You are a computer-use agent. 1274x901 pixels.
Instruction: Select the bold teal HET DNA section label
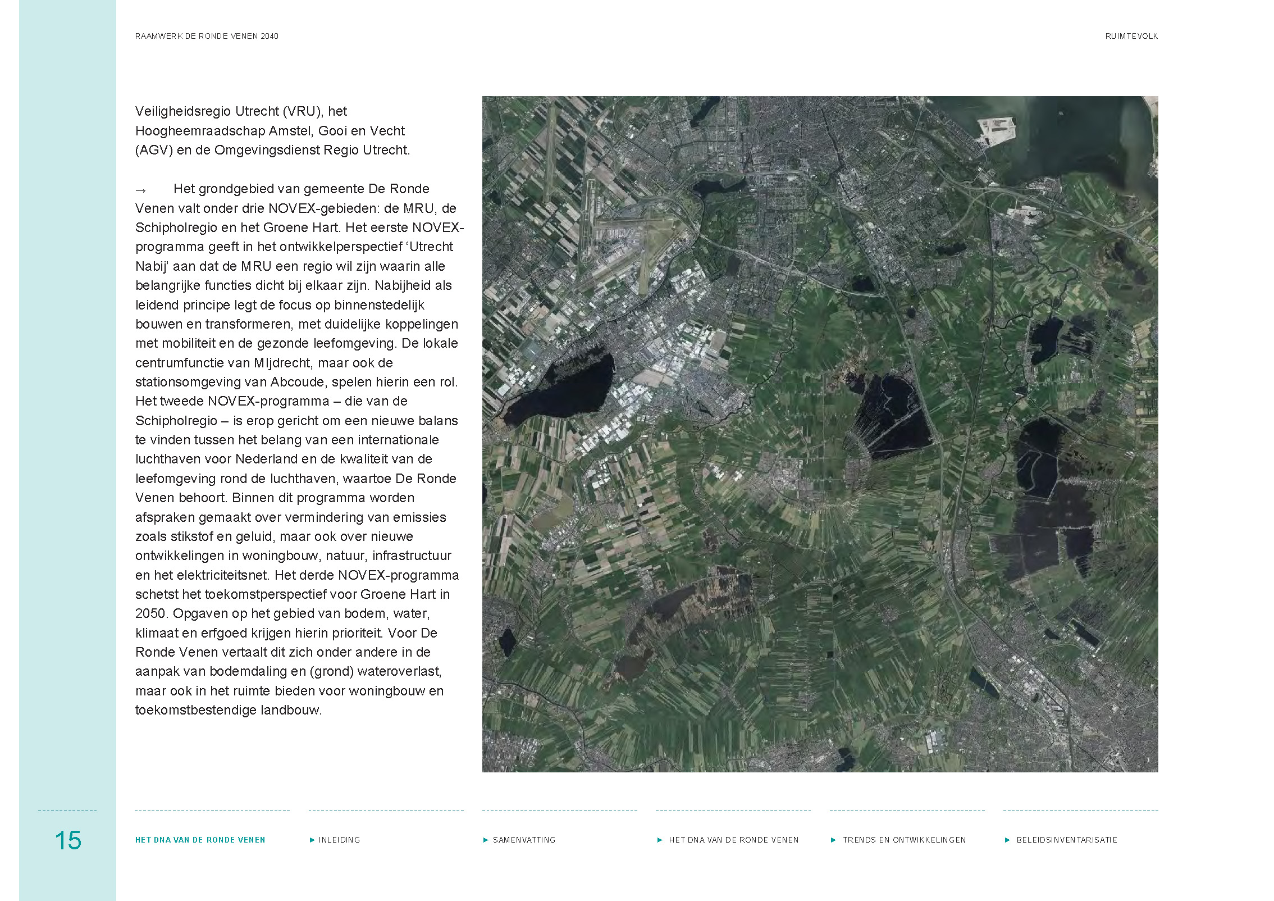point(200,840)
